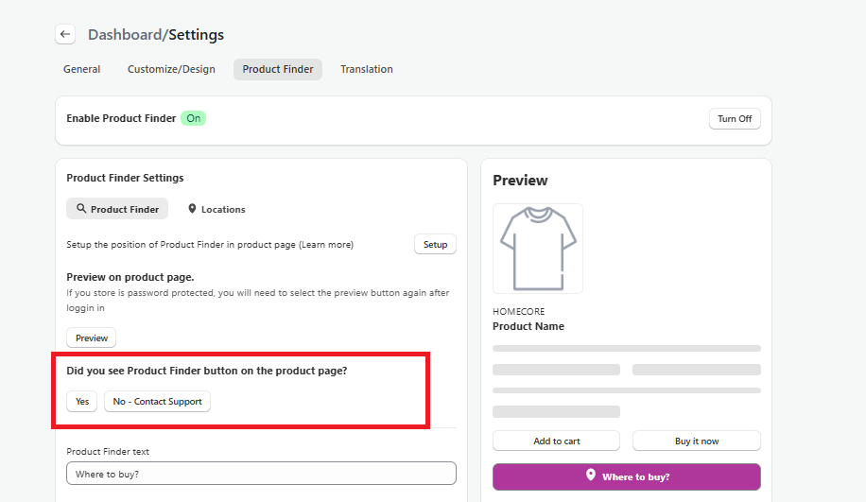Viewport: 866px width, 502px height.
Task: Click the green On status badge
Action: pos(193,118)
